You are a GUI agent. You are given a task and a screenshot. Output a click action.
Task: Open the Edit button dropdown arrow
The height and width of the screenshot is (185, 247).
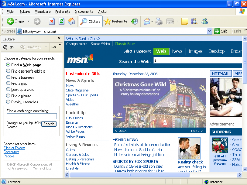177,21
